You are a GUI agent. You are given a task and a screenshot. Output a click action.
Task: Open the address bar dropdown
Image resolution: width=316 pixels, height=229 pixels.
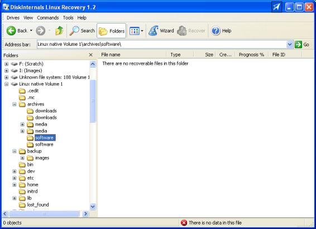290,44
